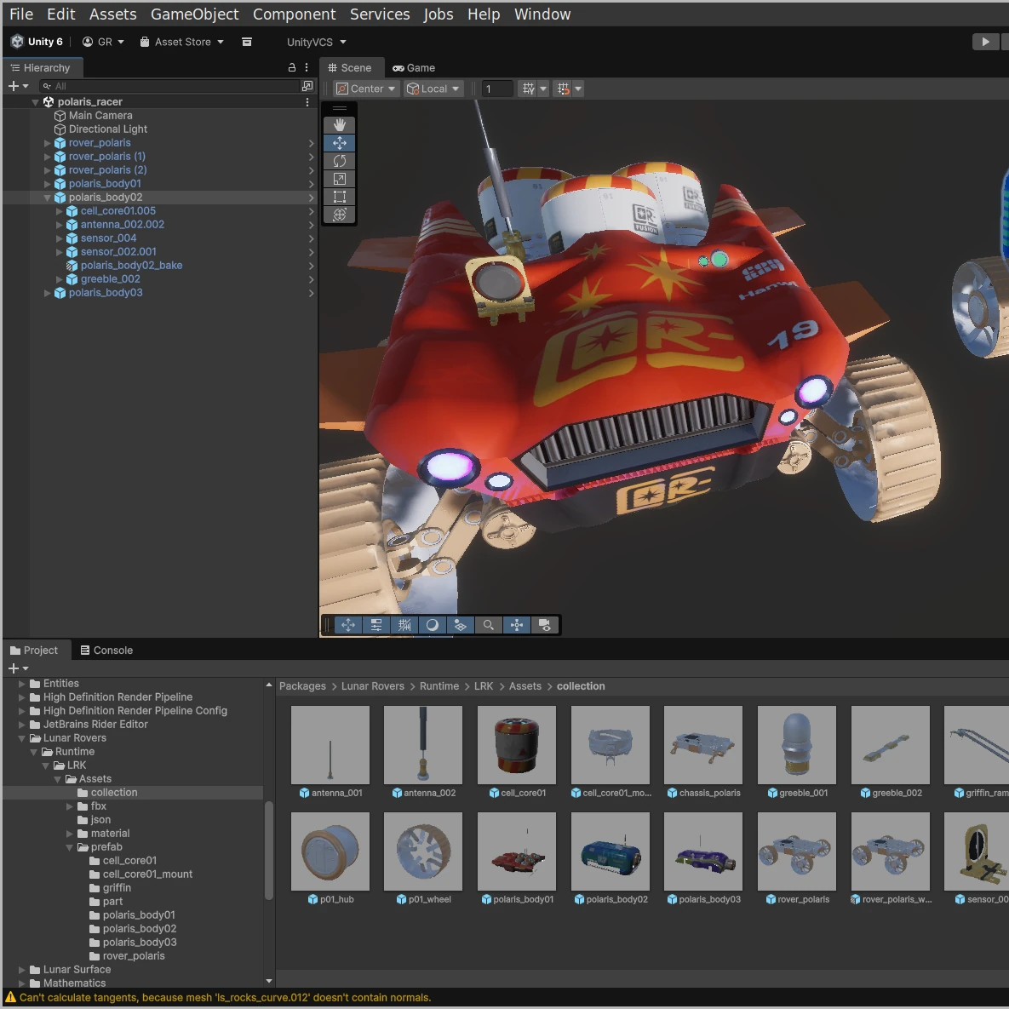Click the snap increment value field
This screenshot has width=1009, height=1009.
coord(497,89)
